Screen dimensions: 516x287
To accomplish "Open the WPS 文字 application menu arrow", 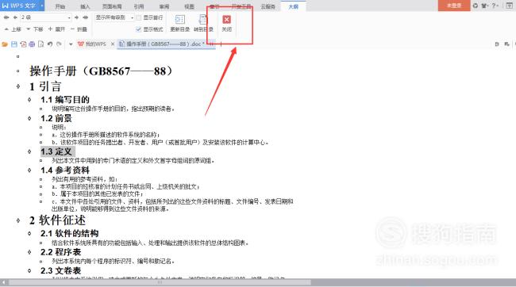I will pos(42,6).
